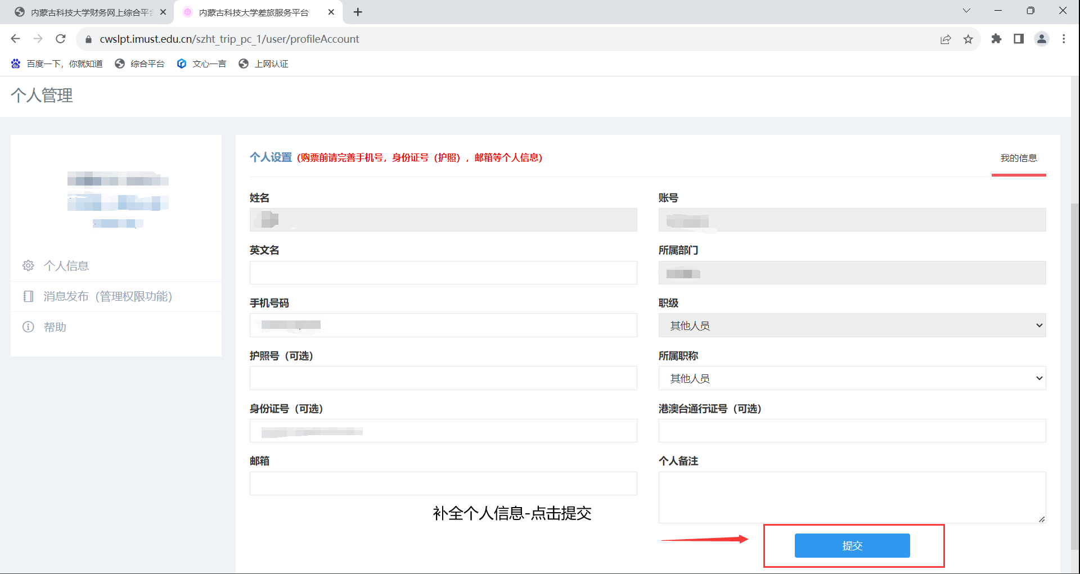Open the browser extensions puzzle icon

click(996, 39)
